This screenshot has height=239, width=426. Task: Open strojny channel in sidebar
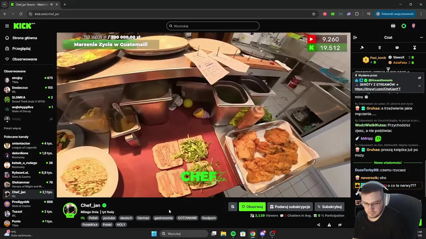(28, 80)
